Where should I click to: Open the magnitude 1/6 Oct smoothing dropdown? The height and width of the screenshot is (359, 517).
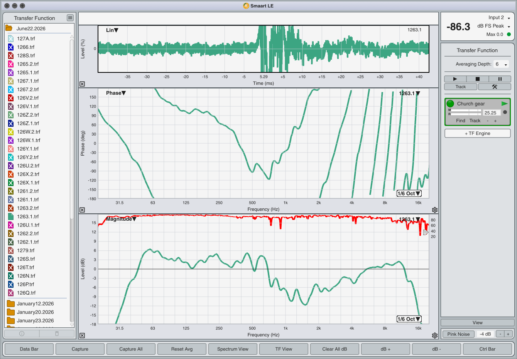point(409,319)
